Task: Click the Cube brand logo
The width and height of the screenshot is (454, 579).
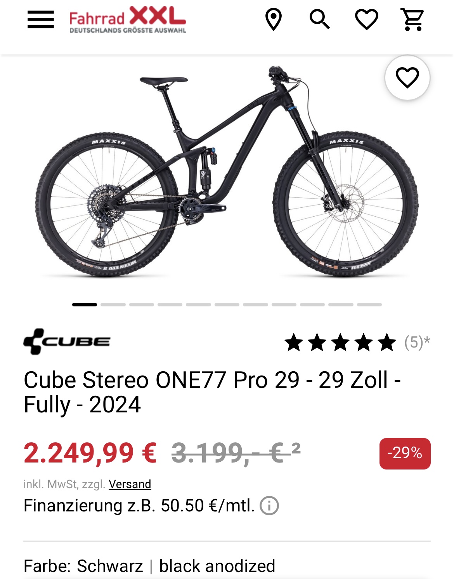Action: (x=67, y=342)
